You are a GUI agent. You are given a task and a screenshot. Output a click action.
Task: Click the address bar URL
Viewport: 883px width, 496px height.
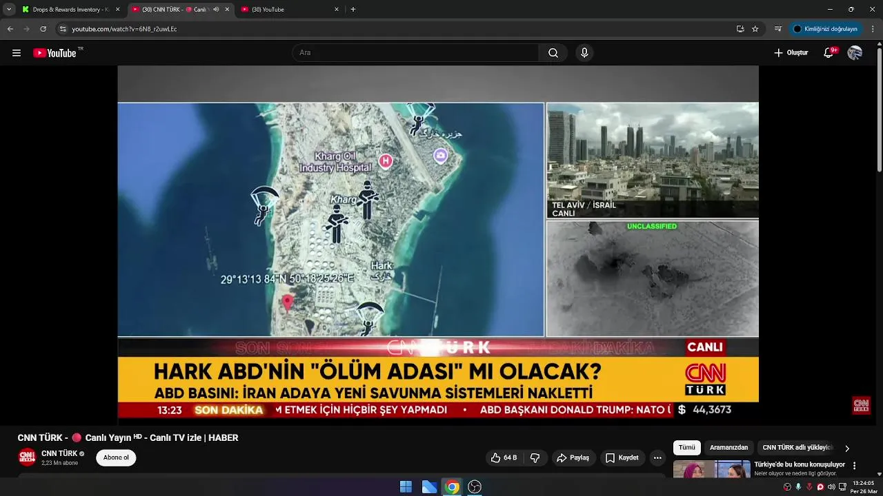(124, 29)
